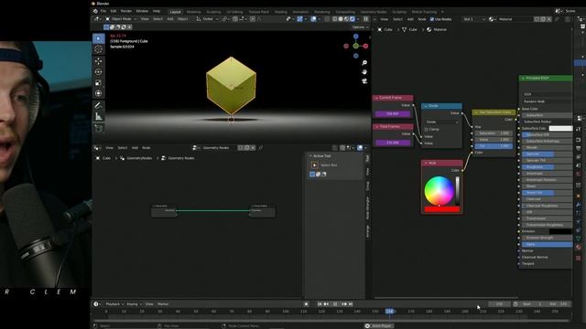Open the Keying dropdown in timeline
The image size is (586, 329).
[x=135, y=304]
